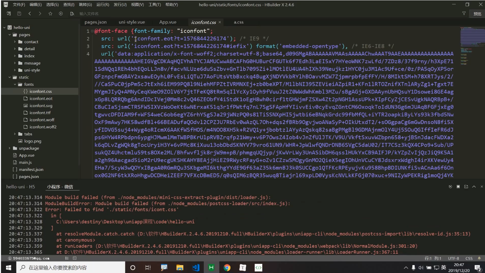
Task: Open the 发行(U) menu
Action: point(120,5)
